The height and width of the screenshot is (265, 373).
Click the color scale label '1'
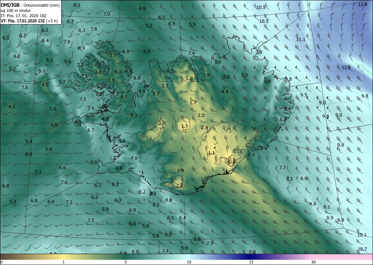[63, 262]
